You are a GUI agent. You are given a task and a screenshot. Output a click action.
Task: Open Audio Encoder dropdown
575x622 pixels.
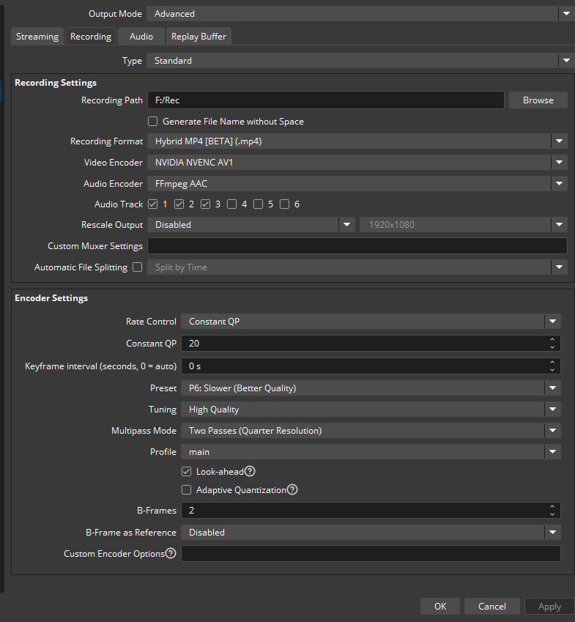pyautogui.click(x=357, y=184)
